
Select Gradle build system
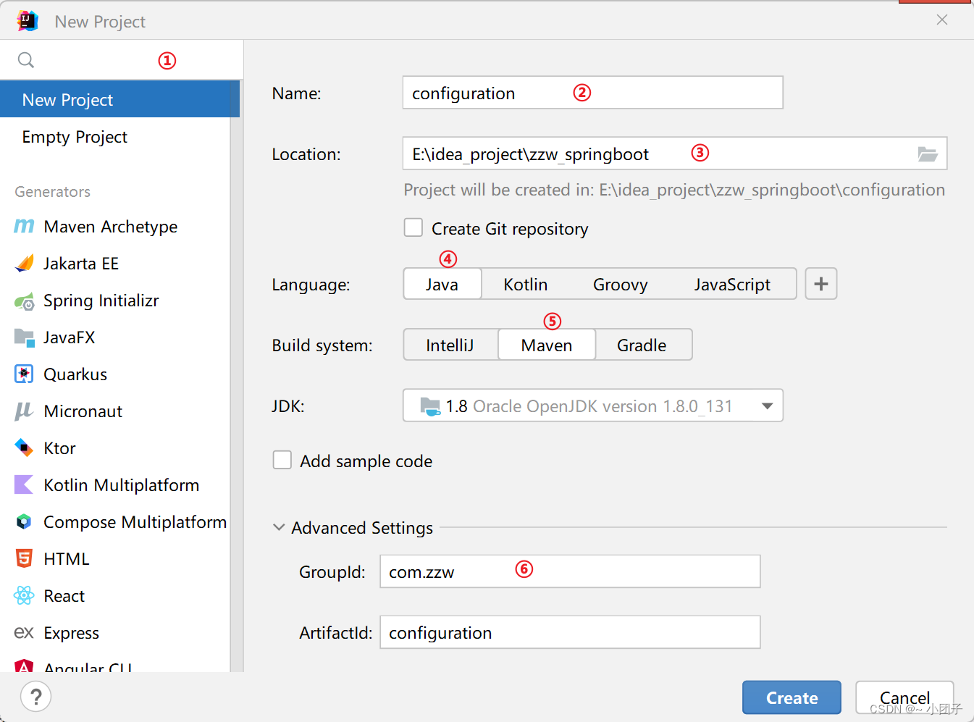642,345
